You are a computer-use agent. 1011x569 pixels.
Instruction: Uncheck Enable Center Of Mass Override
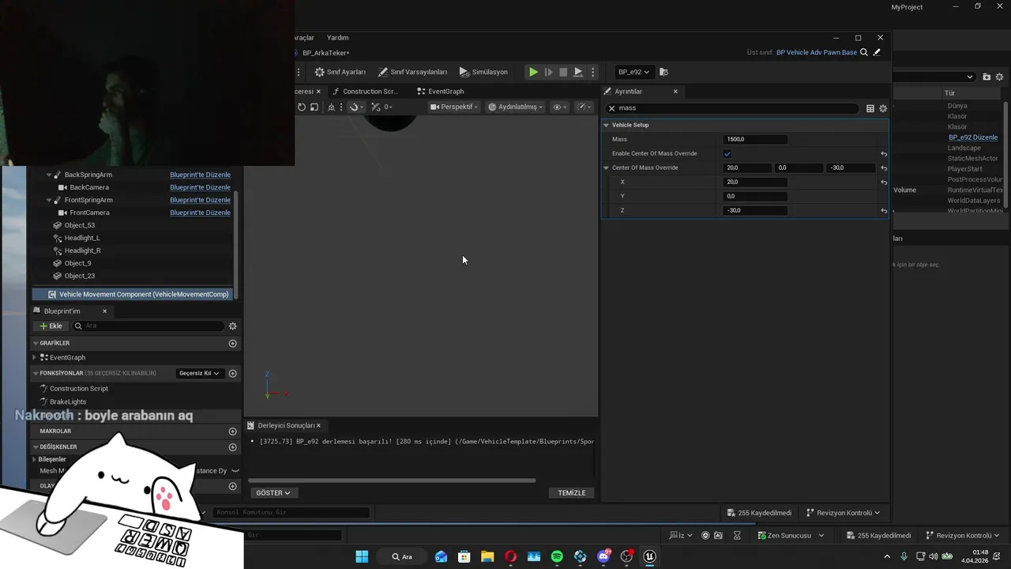[x=727, y=153]
